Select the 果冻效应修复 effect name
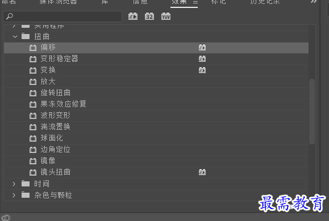329x221 pixels. [64, 104]
